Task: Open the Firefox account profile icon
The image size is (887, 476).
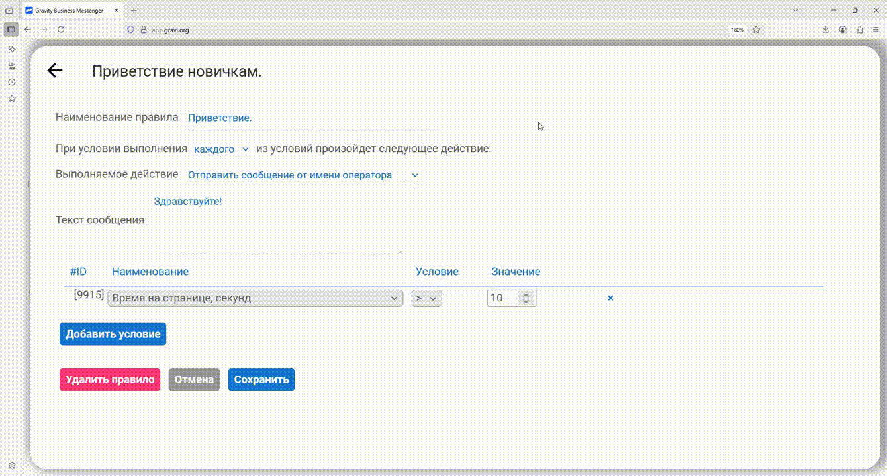Action: (843, 30)
